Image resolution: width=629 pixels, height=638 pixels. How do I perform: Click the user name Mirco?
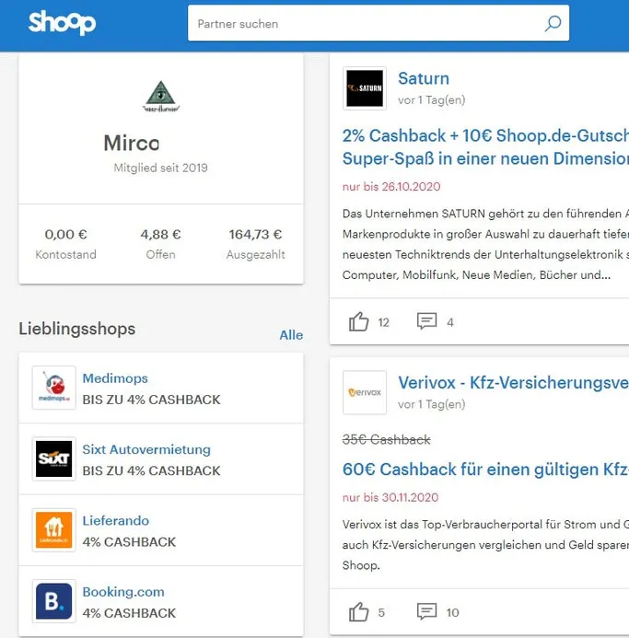click(132, 143)
